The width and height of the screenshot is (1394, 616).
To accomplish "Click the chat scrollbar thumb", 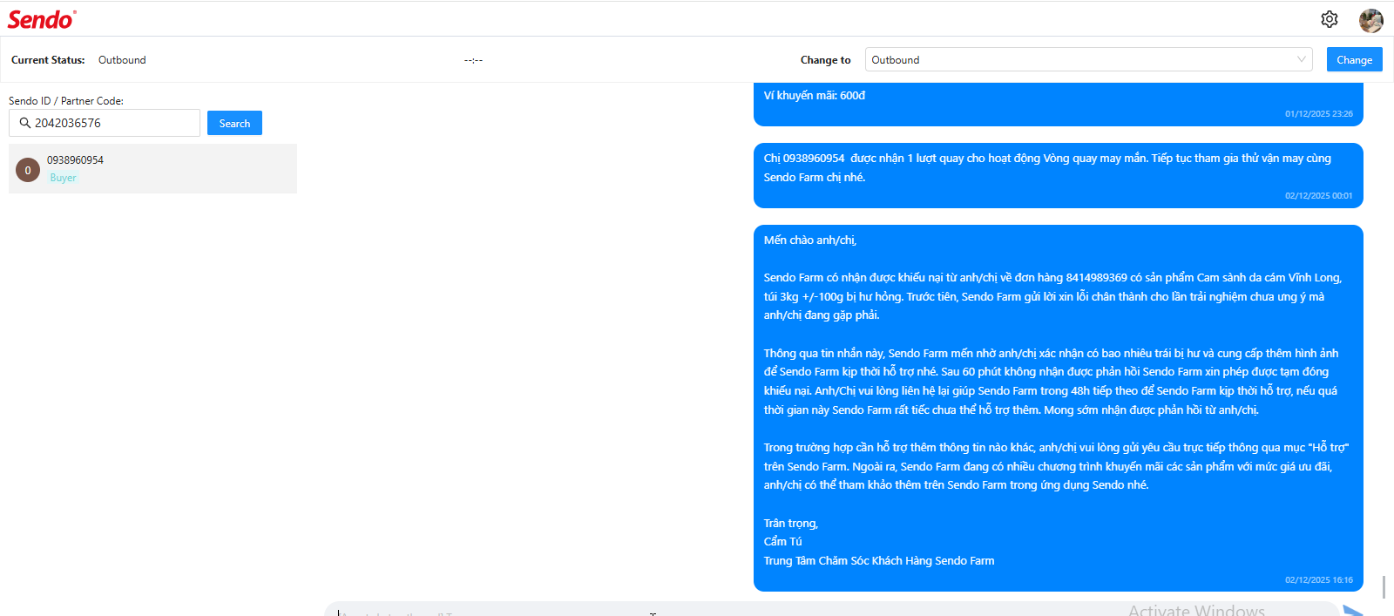I will point(1384,586).
